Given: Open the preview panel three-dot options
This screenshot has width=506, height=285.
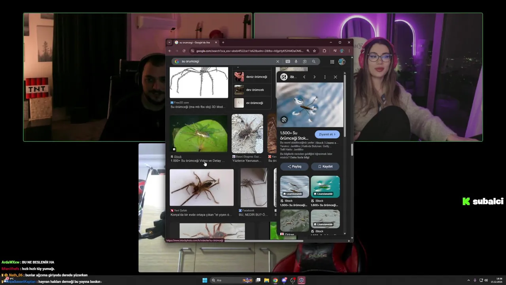Looking at the screenshot, I should pyautogui.click(x=325, y=77).
